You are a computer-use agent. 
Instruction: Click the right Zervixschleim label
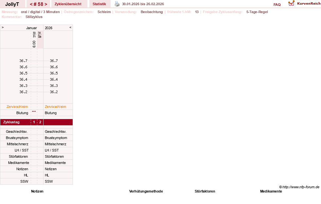(x=56, y=107)
